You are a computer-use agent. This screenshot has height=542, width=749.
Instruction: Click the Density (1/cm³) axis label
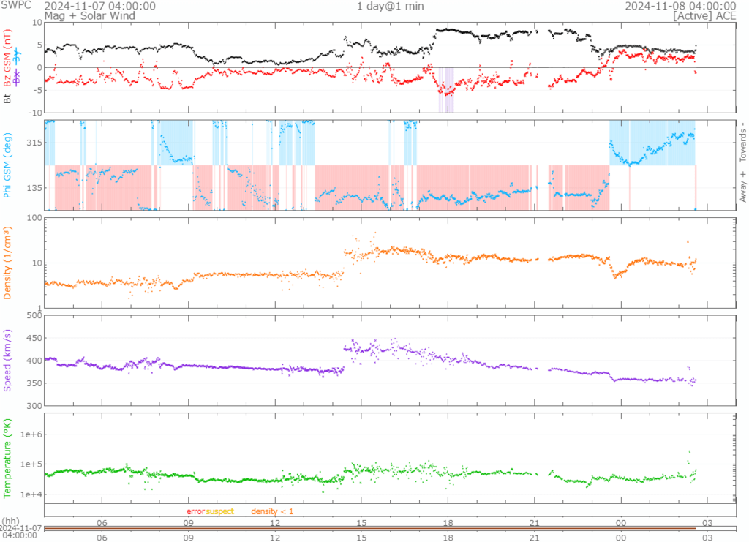click(x=8, y=263)
